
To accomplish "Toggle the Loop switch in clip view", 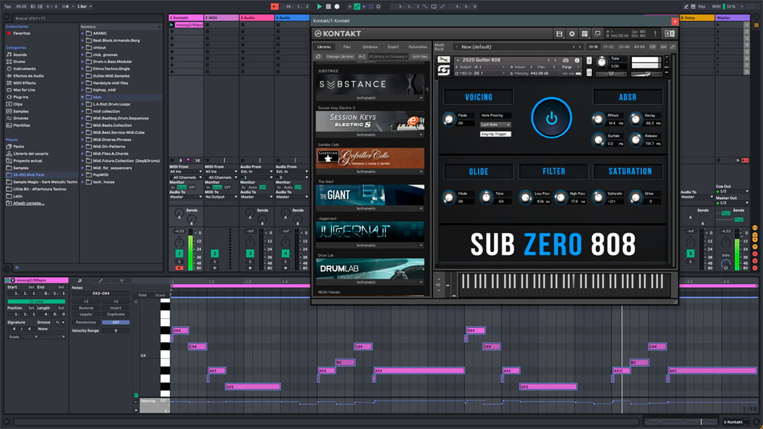I will point(36,301).
